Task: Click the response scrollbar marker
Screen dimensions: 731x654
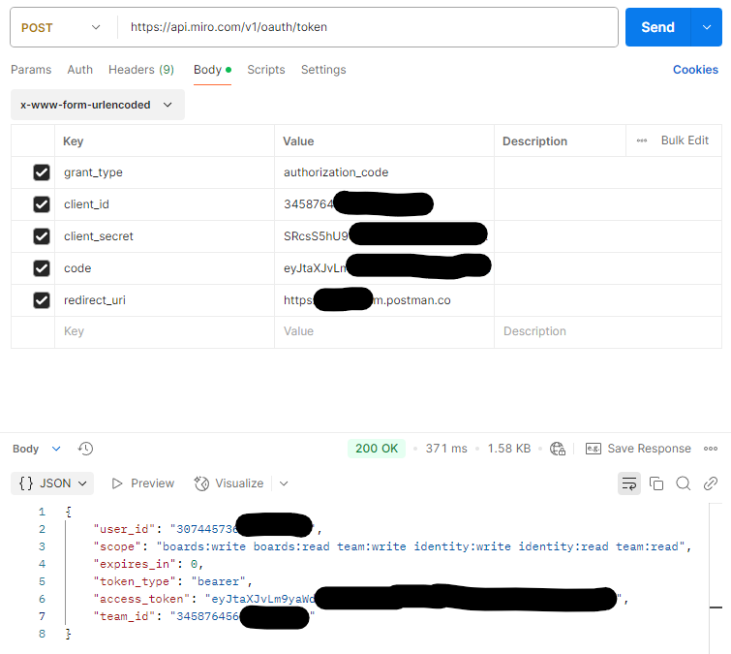Action: tap(716, 607)
